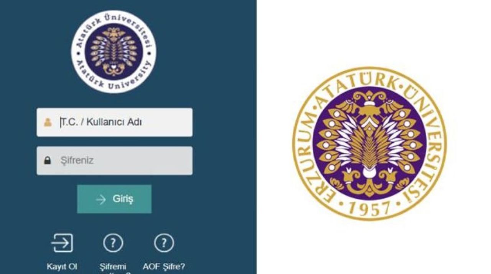
Task: Click the Kayıt Ol door-arrow icon
Action: [x=62, y=243]
